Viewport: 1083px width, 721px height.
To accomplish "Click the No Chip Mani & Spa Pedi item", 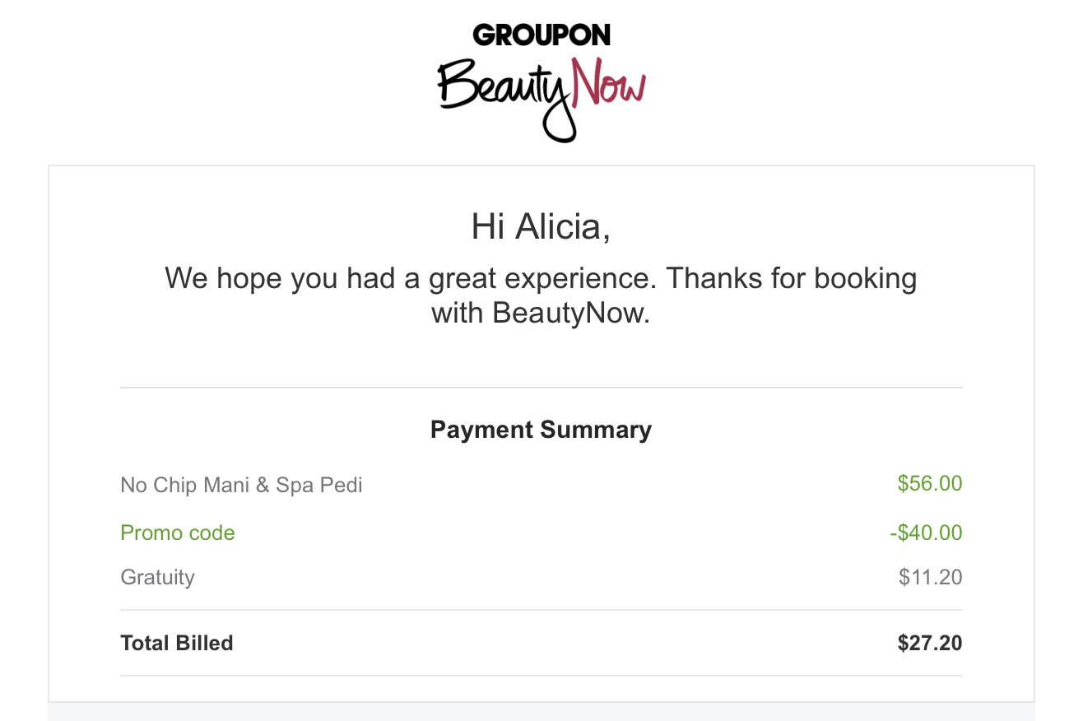I will point(241,485).
